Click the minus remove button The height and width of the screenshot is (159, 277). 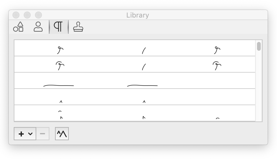click(x=43, y=134)
